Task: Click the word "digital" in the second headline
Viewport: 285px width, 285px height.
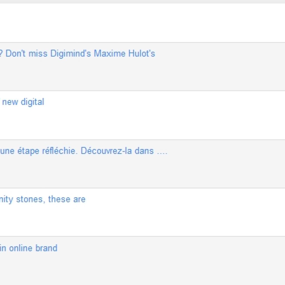Action: point(32,102)
